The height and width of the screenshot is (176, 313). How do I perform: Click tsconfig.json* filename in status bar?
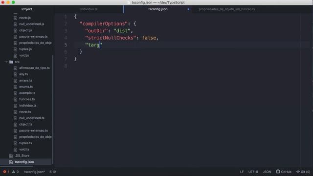coord(34,172)
